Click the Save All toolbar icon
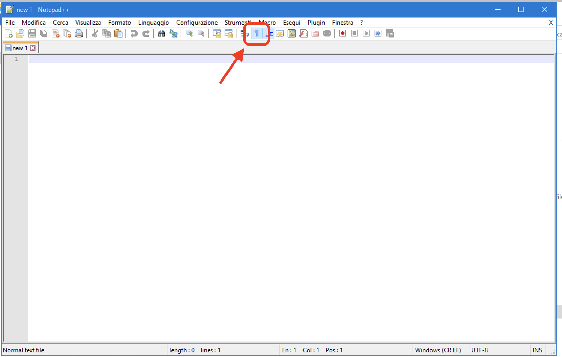562x357 pixels. [x=44, y=34]
